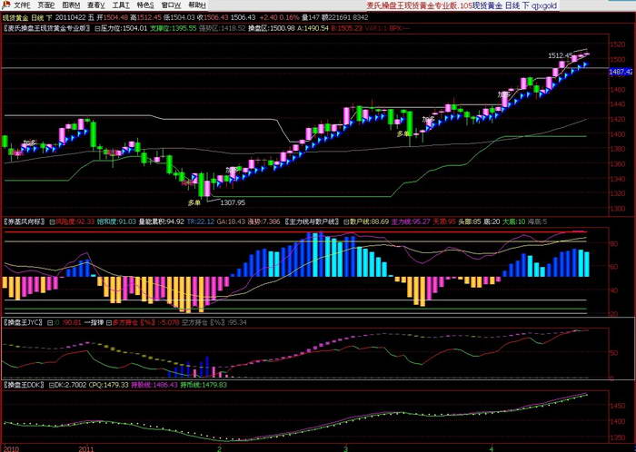Open the 特色 menu
This screenshot has height=452, width=636.
[145, 5]
